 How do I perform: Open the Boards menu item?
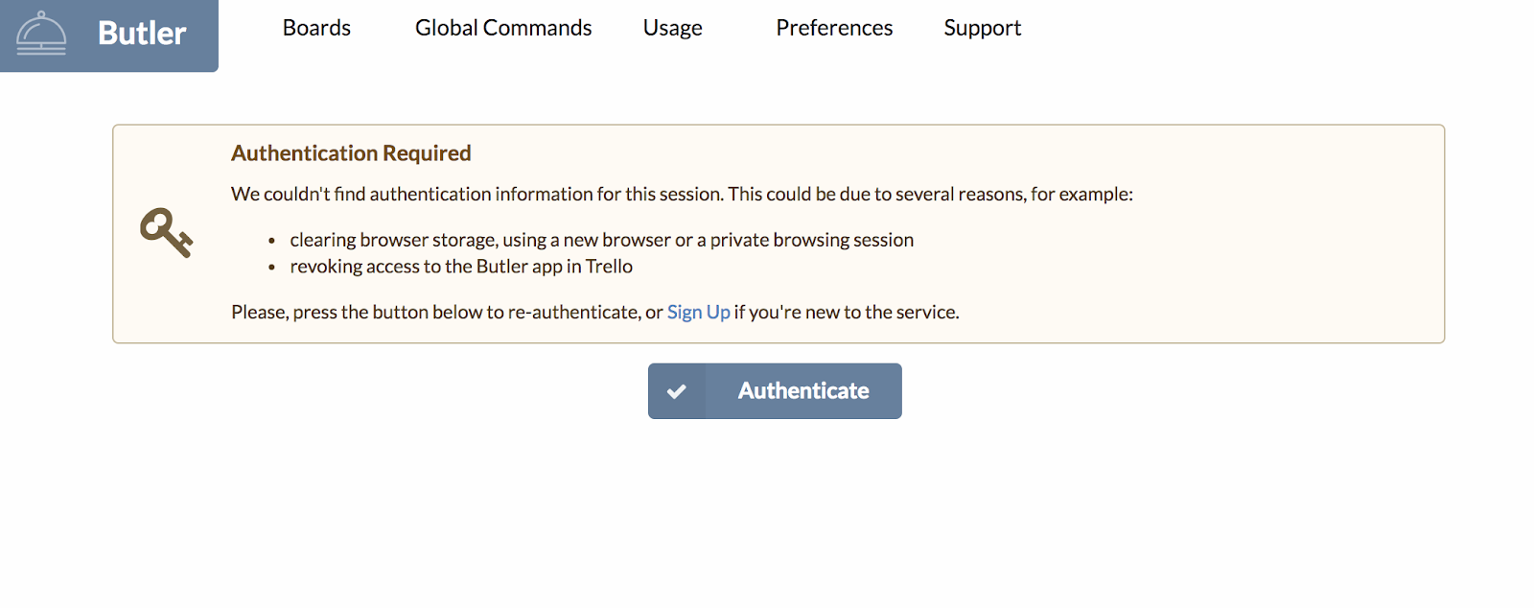pyautogui.click(x=316, y=28)
